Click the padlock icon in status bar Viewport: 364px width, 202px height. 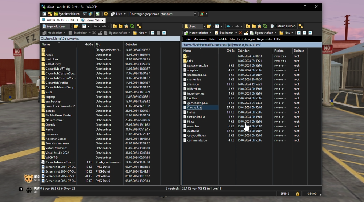pyautogui.click(x=297, y=194)
